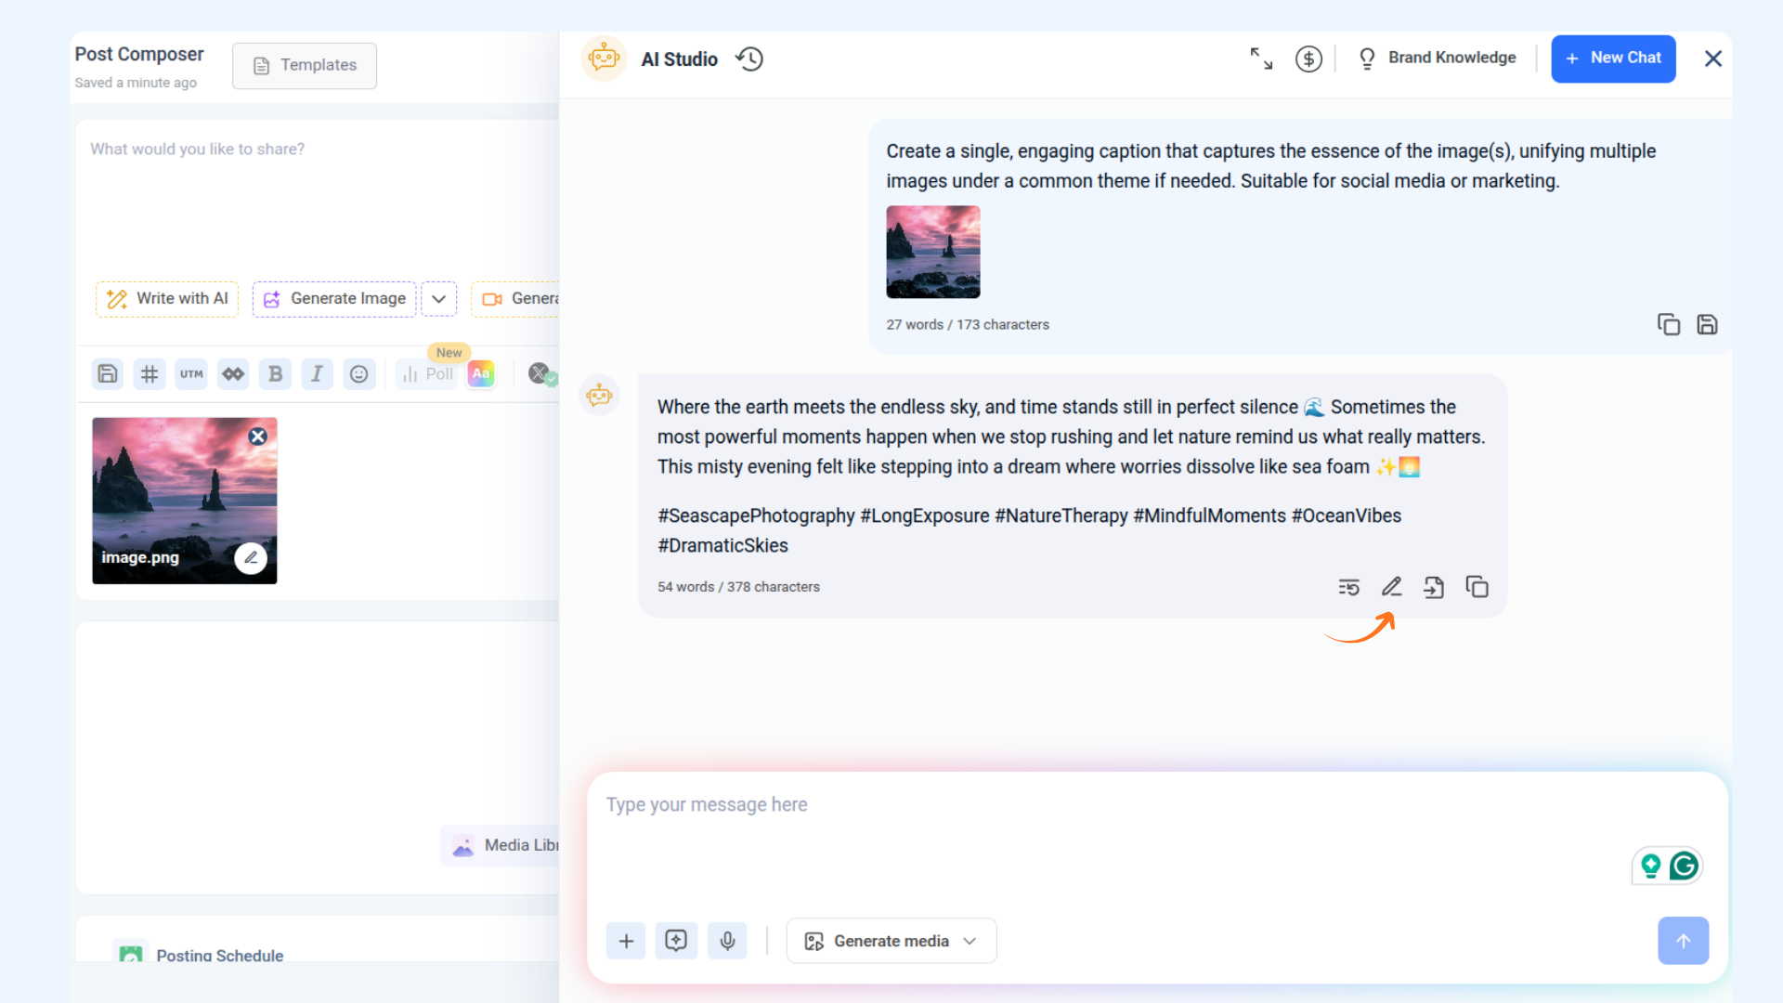Open the Generate media dropdown
1783x1003 pixels.
891,941
